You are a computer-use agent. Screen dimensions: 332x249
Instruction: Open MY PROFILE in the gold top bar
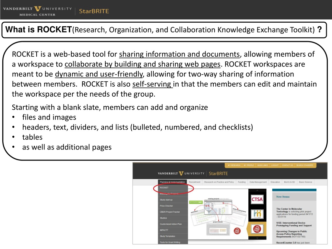(249, 165)
